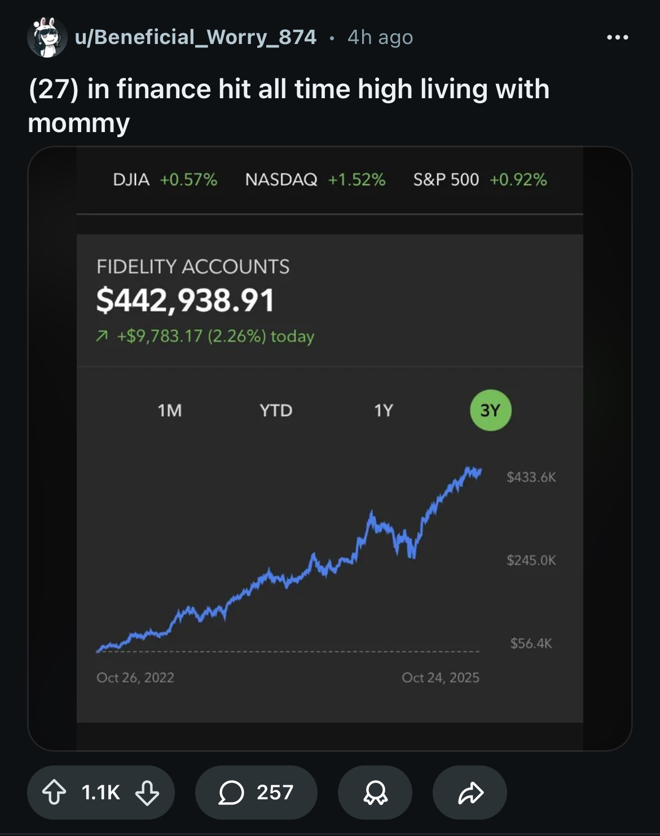
Task: Open the 257 comments
Action: click(x=256, y=792)
